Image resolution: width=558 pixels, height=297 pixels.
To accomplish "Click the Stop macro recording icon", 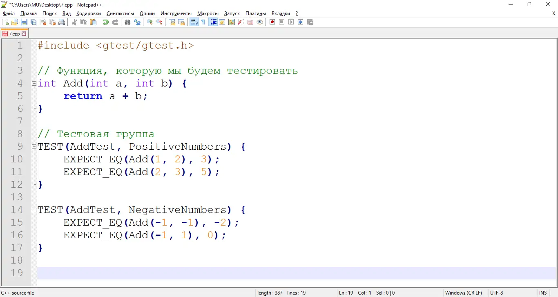I will coord(282,22).
